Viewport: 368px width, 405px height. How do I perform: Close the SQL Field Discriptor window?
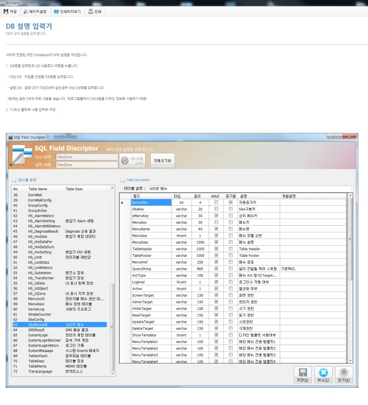(349, 136)
